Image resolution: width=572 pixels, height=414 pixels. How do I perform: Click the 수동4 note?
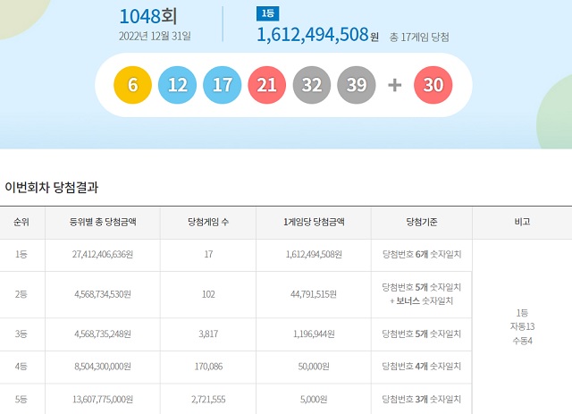pyautogui.click(x=522, y=341)
